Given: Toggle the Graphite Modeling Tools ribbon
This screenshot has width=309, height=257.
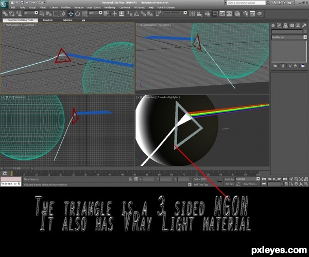Looking at the screenshot, I should 215,13.
